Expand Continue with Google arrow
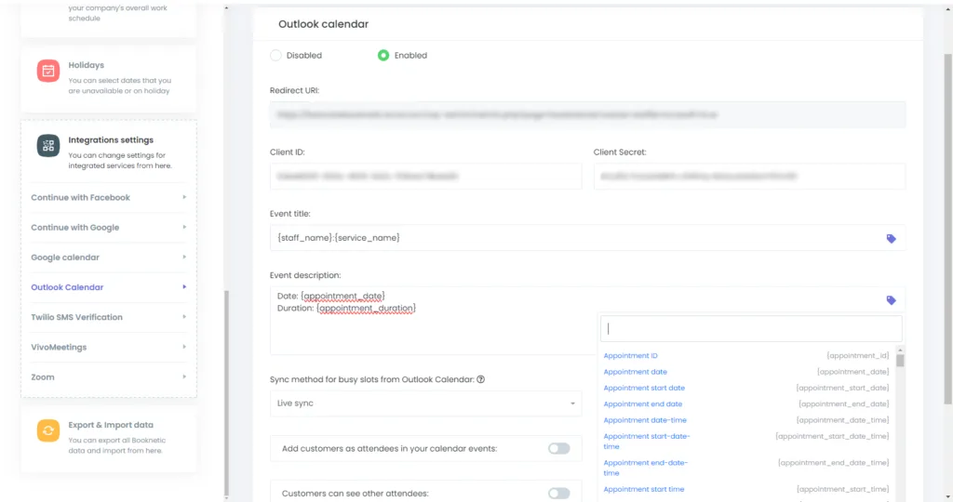The width and height of the screenshot is (953, 502). (184, 227)
